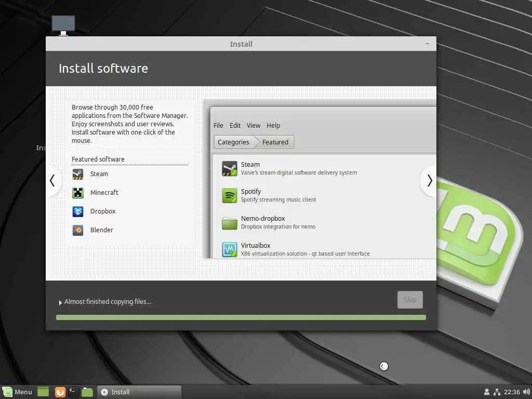Click the Dropbox integration for nemo description
This screenshot has height=399, width=532.
[x=278, y=227]
